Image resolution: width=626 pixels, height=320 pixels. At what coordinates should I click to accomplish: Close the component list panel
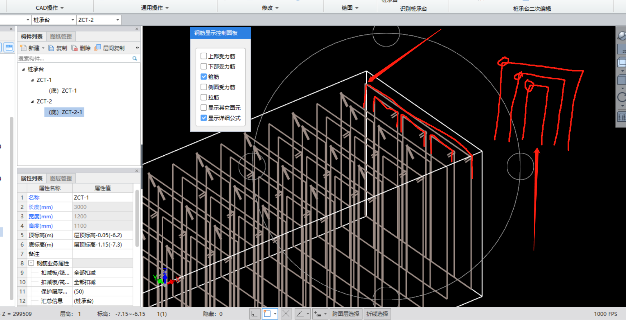pyautogui.click(x=137, y=29)
